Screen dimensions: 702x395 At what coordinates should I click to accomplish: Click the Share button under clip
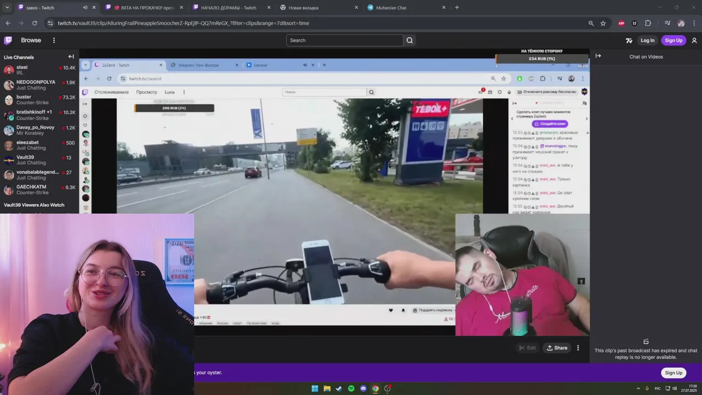tap(557, 348)
